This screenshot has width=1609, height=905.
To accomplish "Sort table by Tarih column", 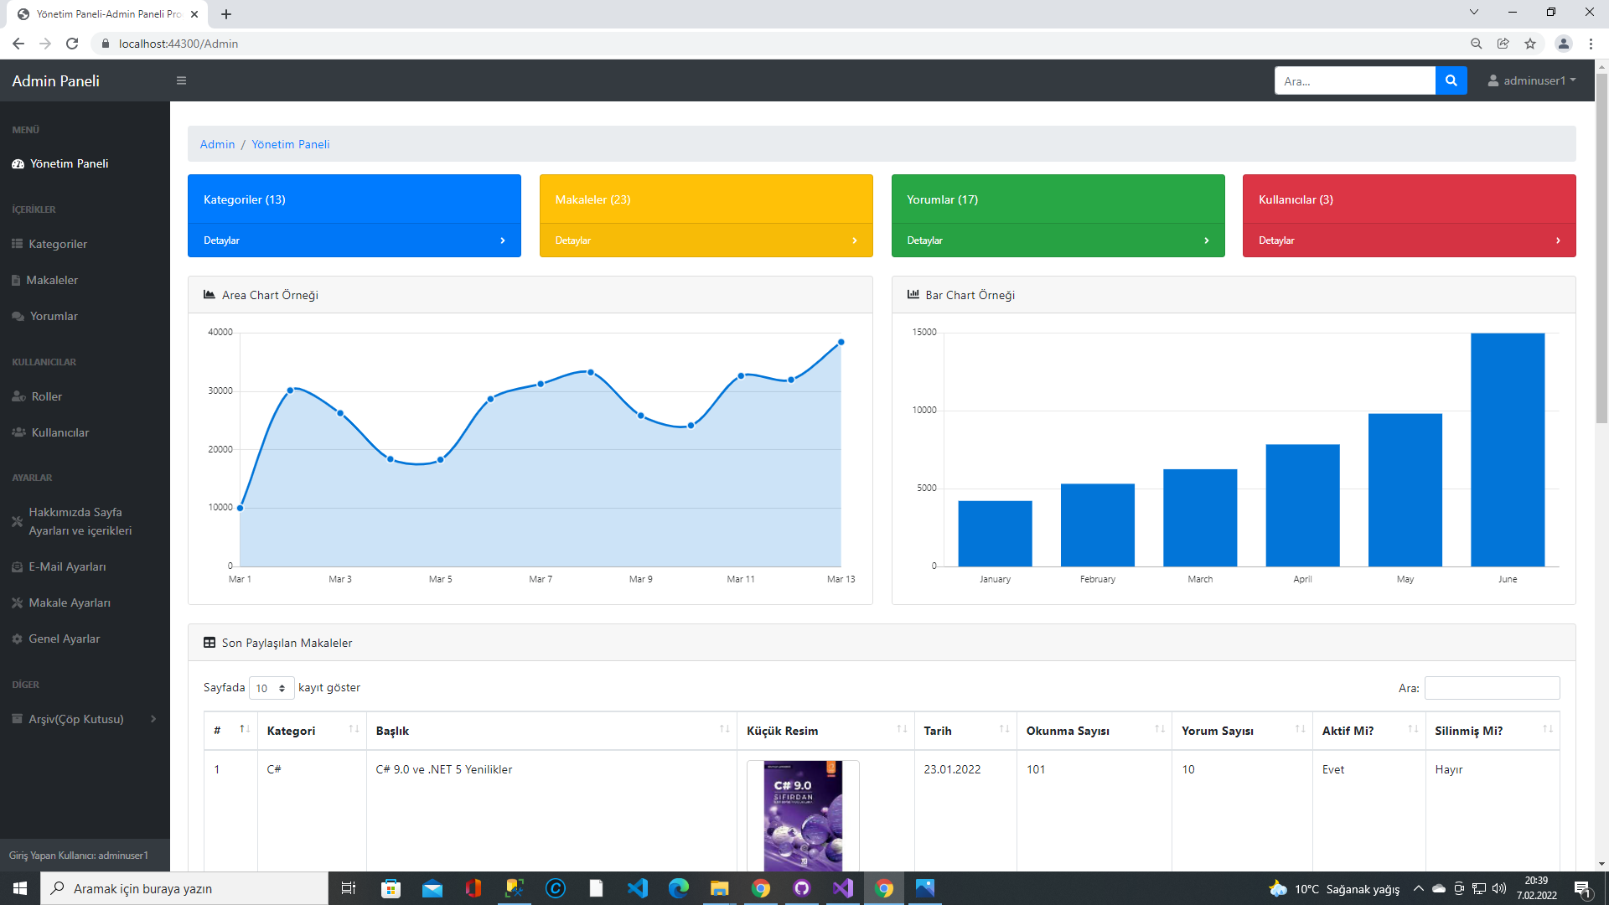I will pyautogui.click(x=965, y=731).
